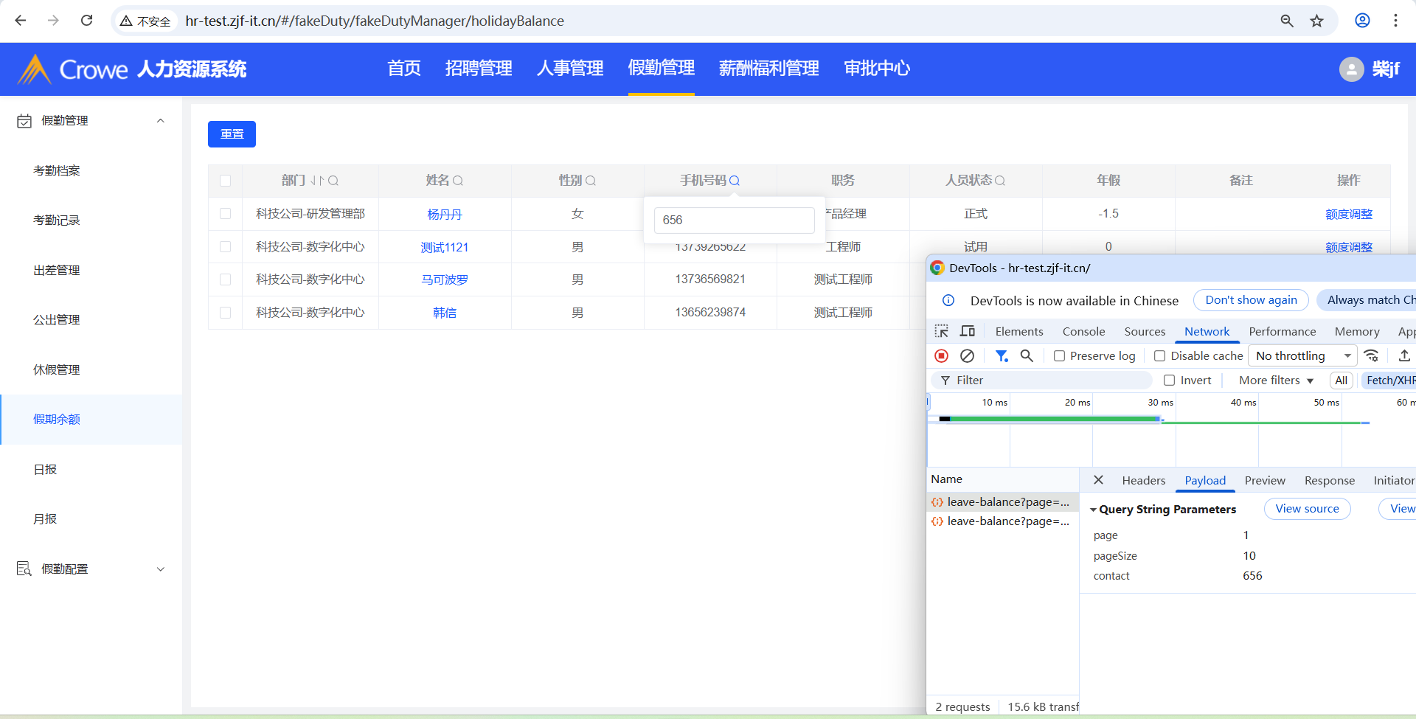Select the inspect element picker icon

pyautogui.click(x=942, y=331)
